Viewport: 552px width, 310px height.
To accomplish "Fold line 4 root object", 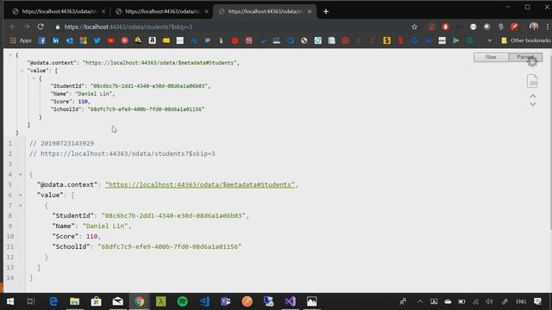I will pyautogui.click(x=21, y=174).
